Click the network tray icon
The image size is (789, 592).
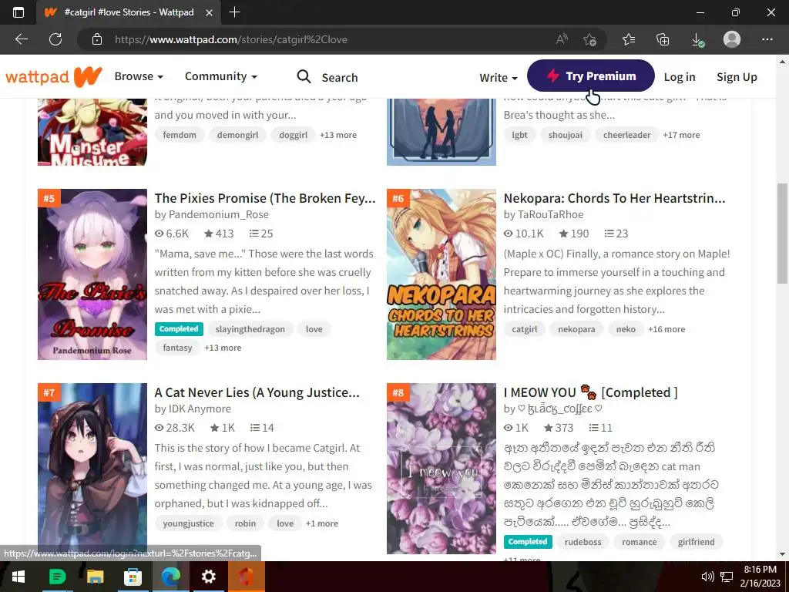coord(727,577)
